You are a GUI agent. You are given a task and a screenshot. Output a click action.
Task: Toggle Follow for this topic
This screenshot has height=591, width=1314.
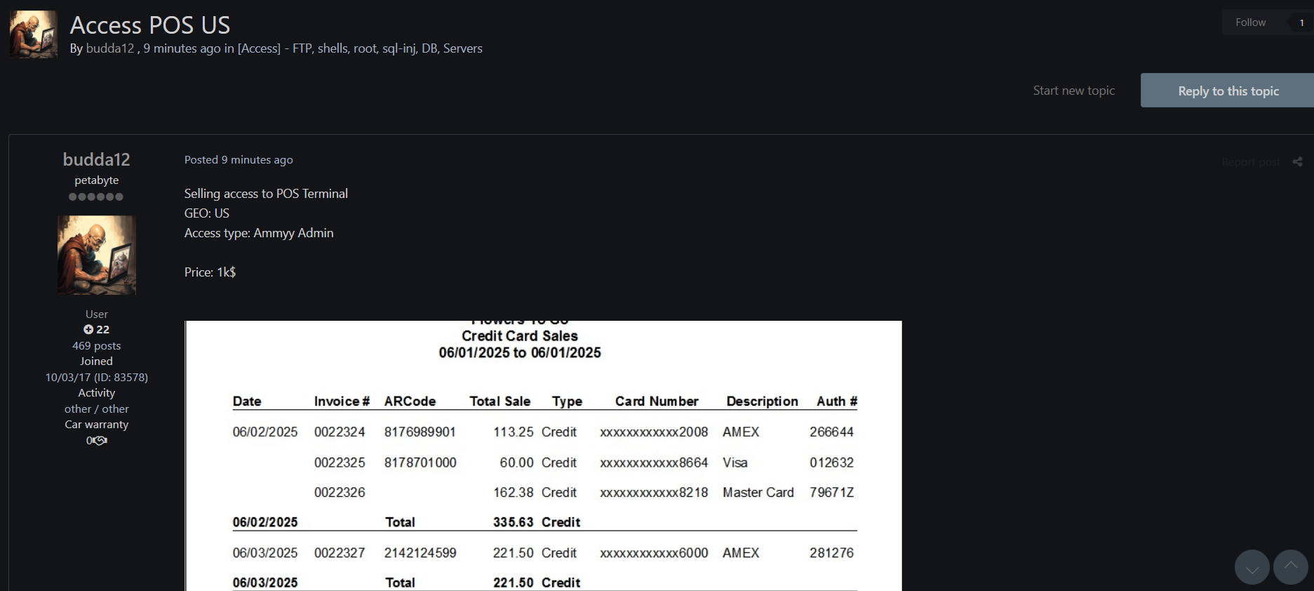click(x=1250, y=22)
